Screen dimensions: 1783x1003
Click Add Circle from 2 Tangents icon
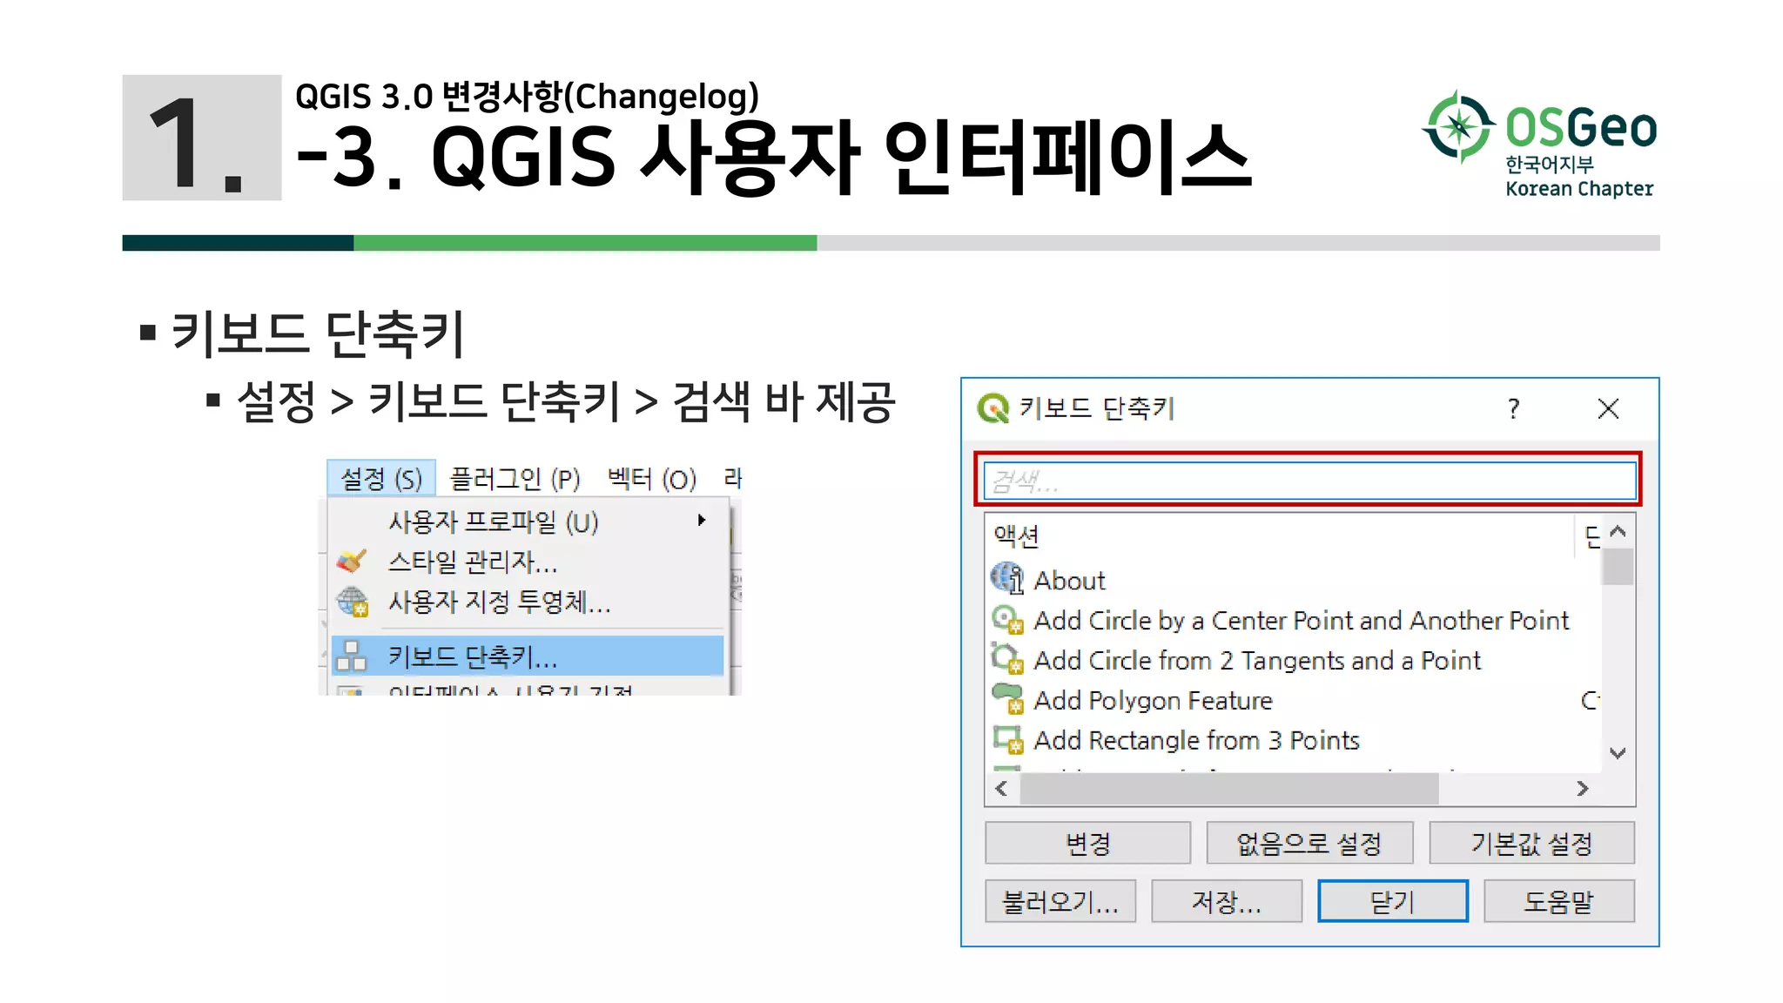[1007, 659]
